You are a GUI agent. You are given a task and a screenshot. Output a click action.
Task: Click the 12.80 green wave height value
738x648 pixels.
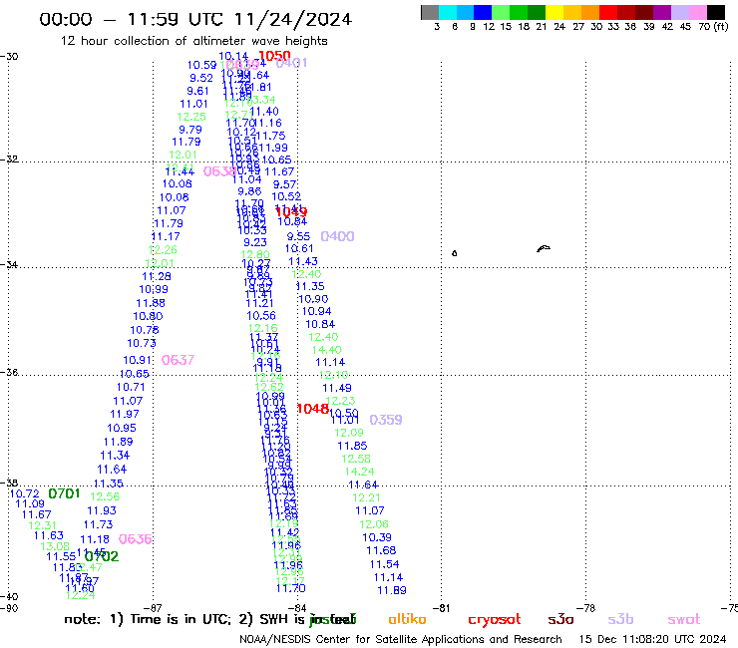(255, 254)
